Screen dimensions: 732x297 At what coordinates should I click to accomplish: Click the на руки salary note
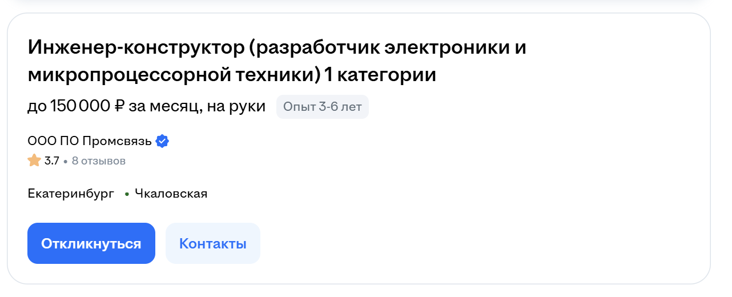pos(237,107)
